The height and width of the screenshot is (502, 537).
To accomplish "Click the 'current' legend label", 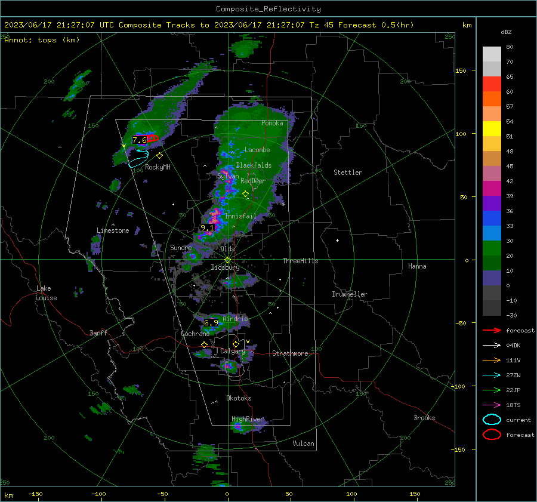I will coord(519,420).
